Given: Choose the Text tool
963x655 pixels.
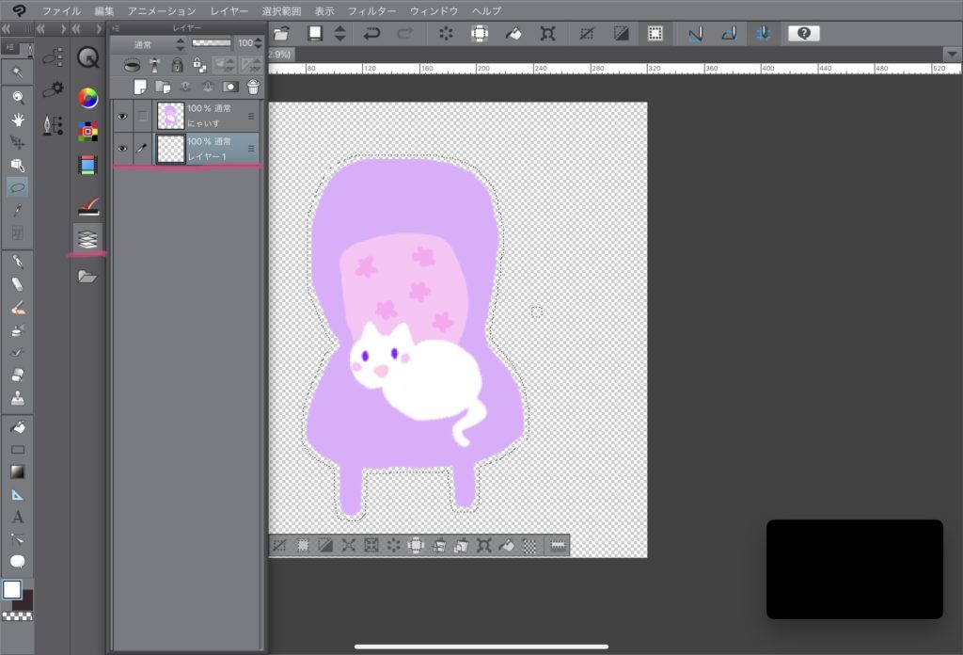Looking at the screenshot, I should pyautogui.click(x=17, y=517).
